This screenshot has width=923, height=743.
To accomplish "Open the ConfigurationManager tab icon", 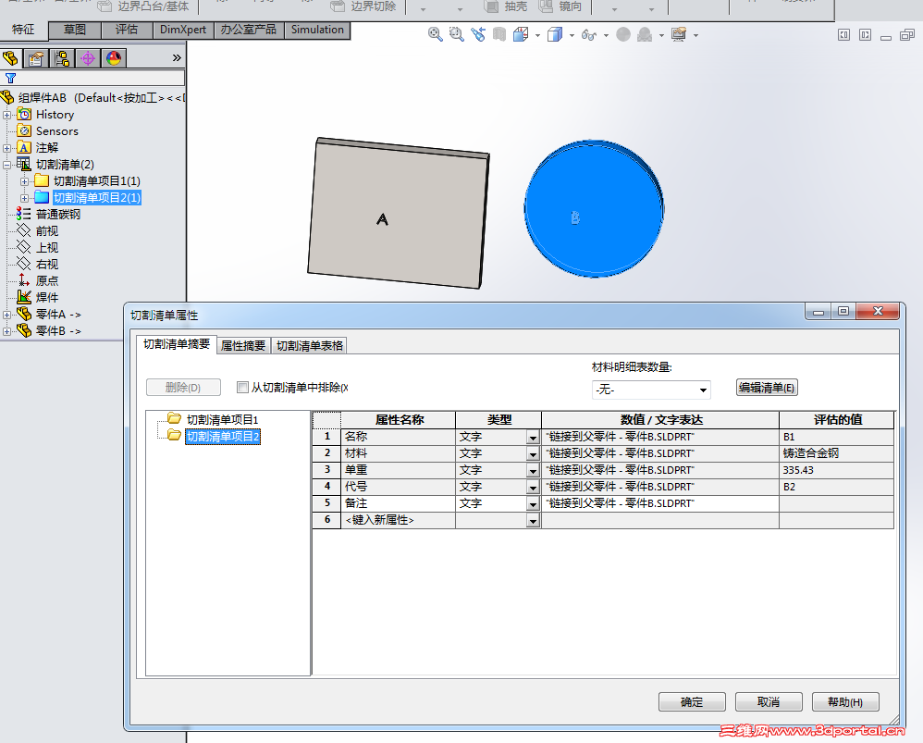I will pos(62,58).
